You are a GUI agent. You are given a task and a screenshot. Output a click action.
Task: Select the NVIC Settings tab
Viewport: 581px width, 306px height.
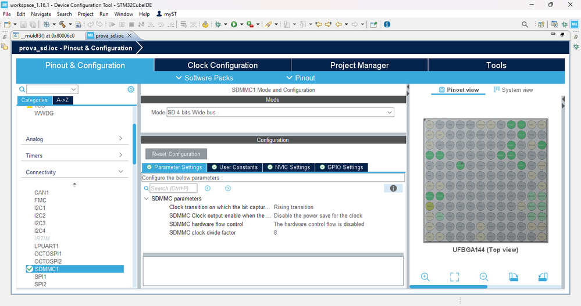tap(288, 167)
